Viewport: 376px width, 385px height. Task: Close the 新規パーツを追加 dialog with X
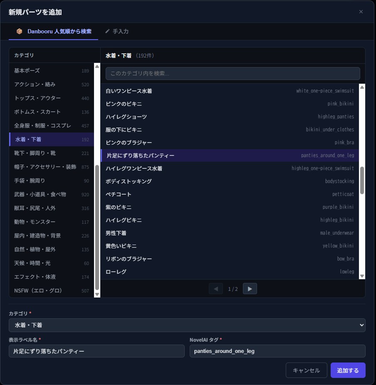pyautogui.click(x=361, y=12)
